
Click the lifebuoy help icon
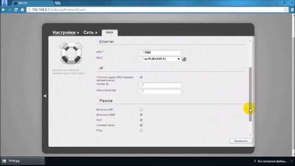(71, 53)
